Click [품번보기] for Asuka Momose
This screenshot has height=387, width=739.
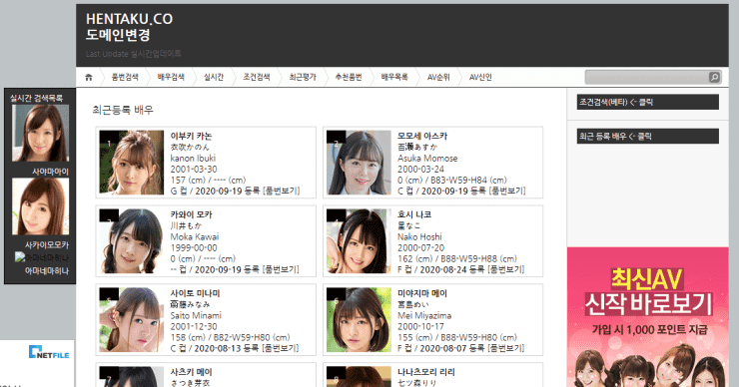click(x=507, y=192)
